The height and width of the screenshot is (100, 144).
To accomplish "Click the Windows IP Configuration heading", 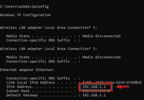I will 25,15.
